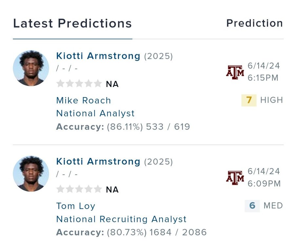Screen dimensions: 296x246
Task: Click the MED confidence label
Action: pyautogui.click(x=273, y=206)
